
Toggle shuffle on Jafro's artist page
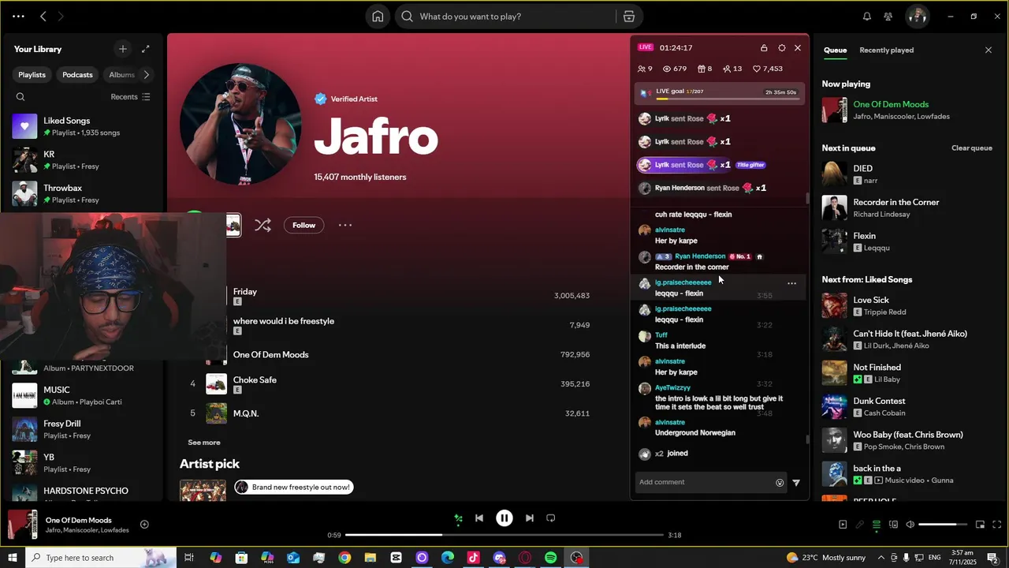[262, 226]
